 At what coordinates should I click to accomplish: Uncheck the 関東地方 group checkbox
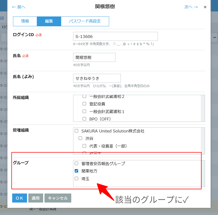77,171
